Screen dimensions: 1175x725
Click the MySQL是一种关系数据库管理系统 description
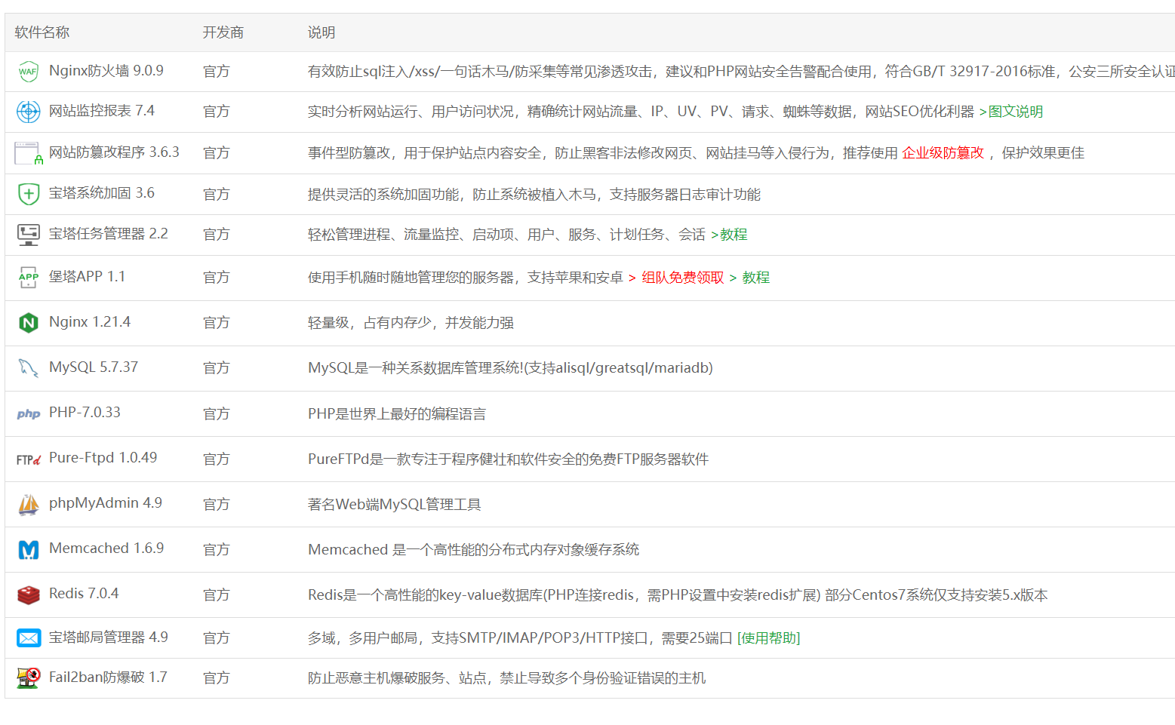pyautogui.click(x=510, y=368)
